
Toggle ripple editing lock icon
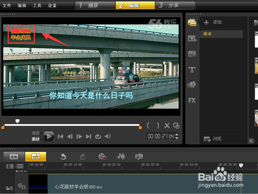tap(9, 188)
